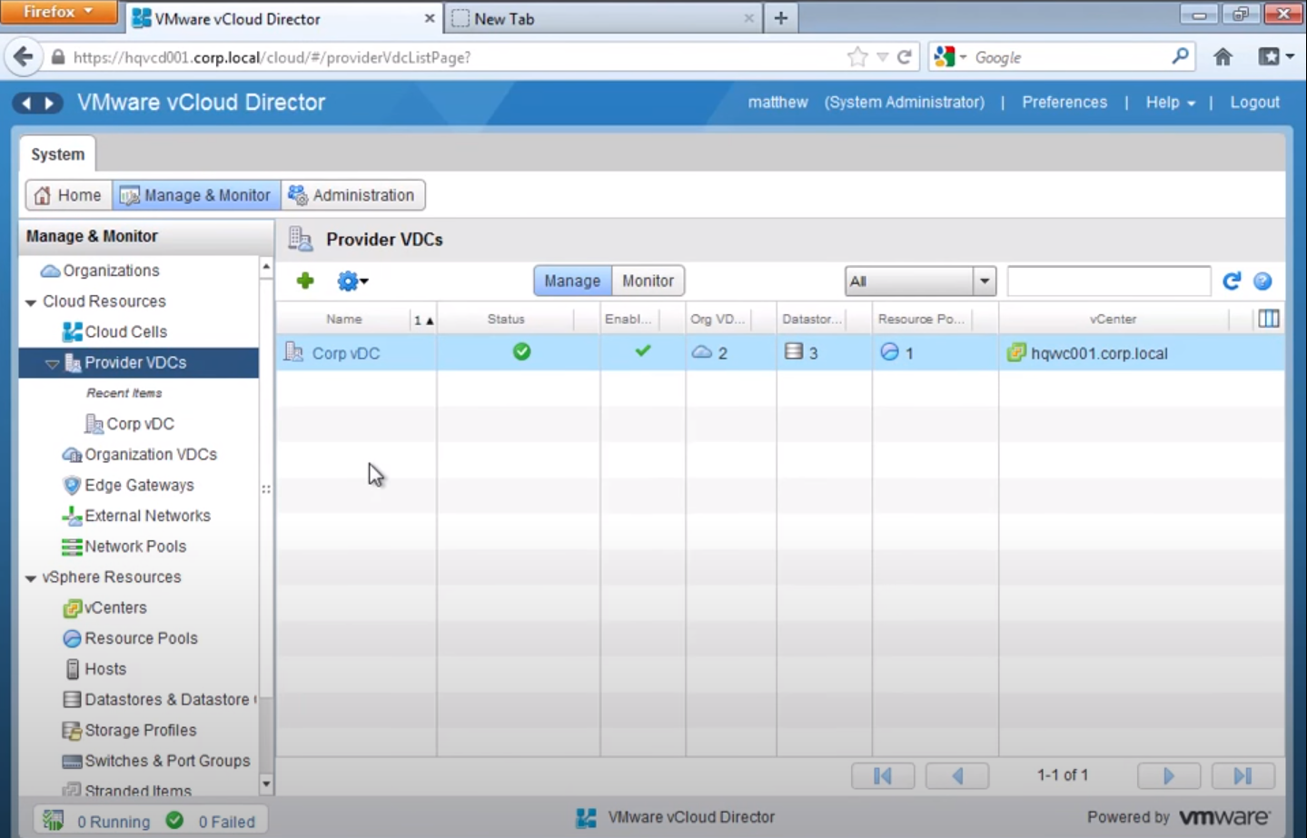Click the green status check for Corp vDC
The height and width of the screenshot is (838, 1307).
(x=521, y=351)
